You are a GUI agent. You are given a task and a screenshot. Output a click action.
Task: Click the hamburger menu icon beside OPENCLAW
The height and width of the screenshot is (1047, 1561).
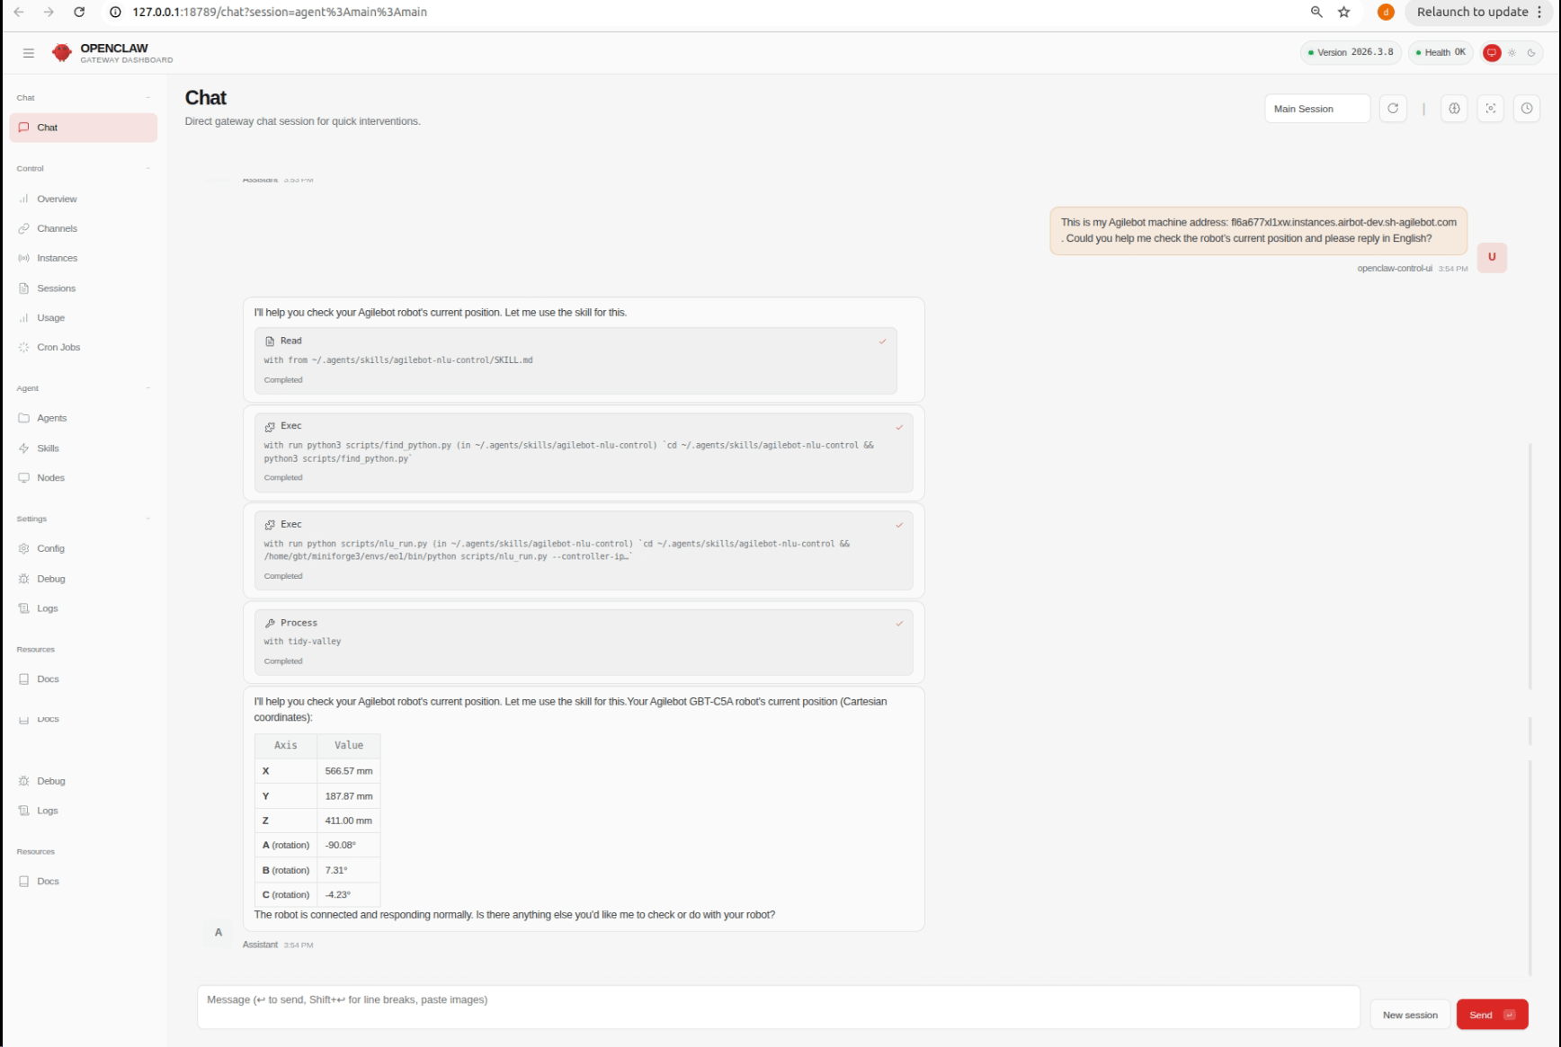29,53
